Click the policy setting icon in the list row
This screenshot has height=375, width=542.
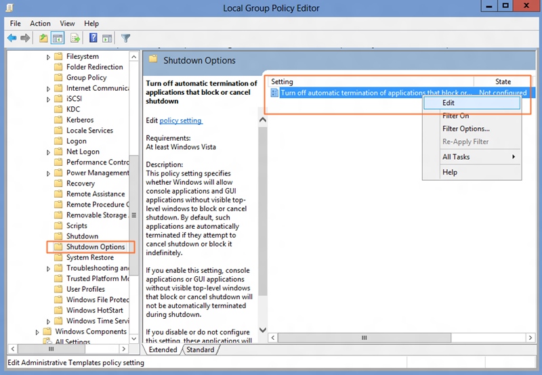point(274,93)
